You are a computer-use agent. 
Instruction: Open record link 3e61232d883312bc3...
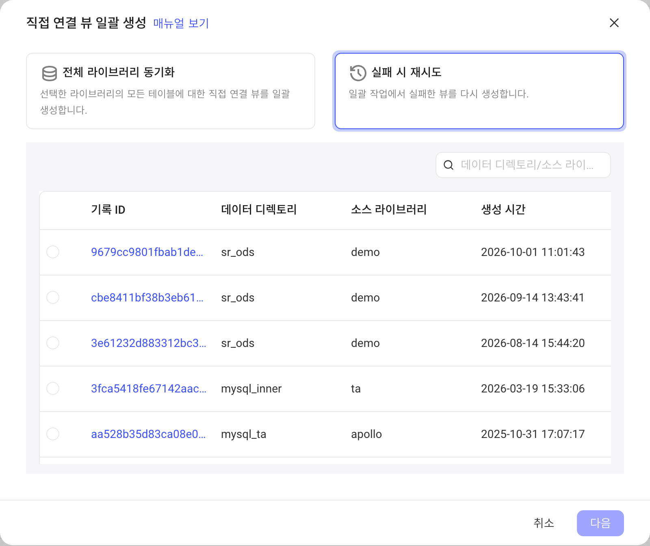pyautogui.click(x=149, y=343)
